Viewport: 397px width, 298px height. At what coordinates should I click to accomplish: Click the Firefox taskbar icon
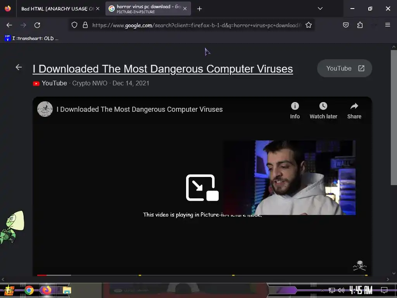click(x=47, y=290)
